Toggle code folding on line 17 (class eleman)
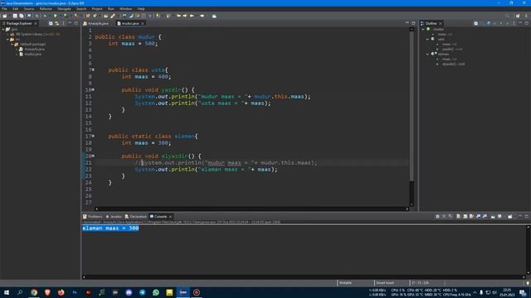Viewport: 531px width, 298px height. pos(93,136)
